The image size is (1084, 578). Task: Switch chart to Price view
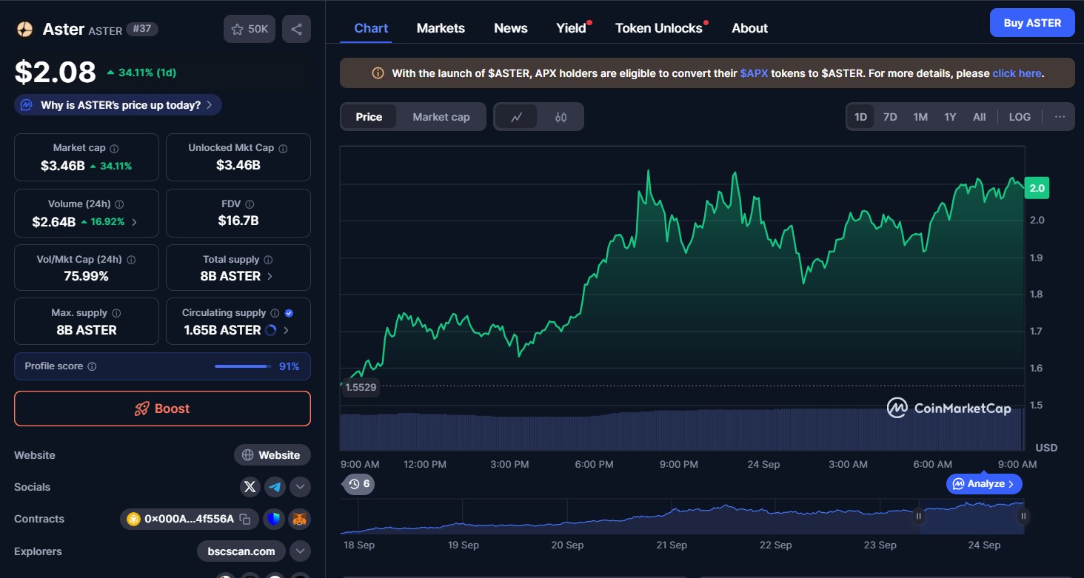click(x=369, y=117)
